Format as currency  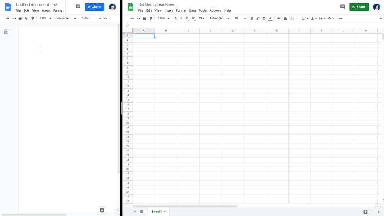175,18
